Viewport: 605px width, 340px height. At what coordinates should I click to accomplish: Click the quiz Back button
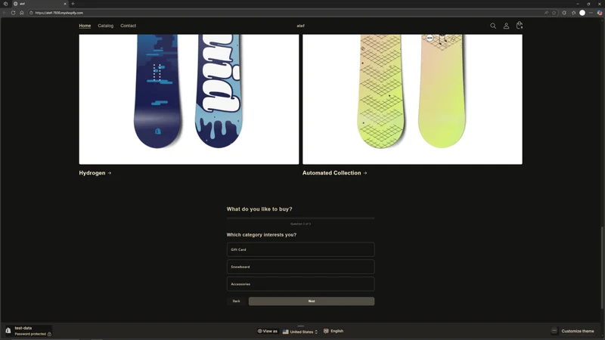click(x=236, y=301)
